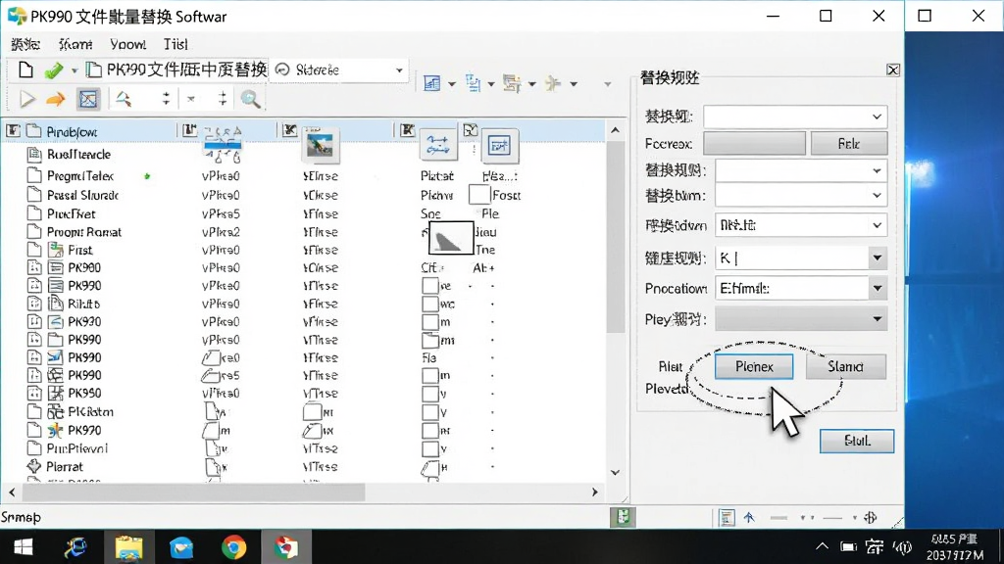Click the Felz button
The width and height of the screenshot is (1004, 564).
[x=849, y=144]
